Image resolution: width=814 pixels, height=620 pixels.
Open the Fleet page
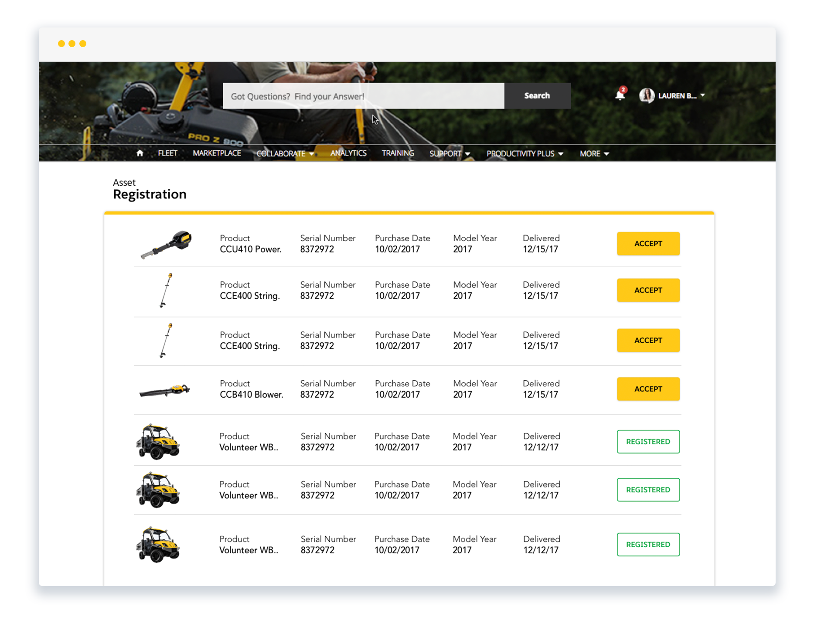point(167,153)
